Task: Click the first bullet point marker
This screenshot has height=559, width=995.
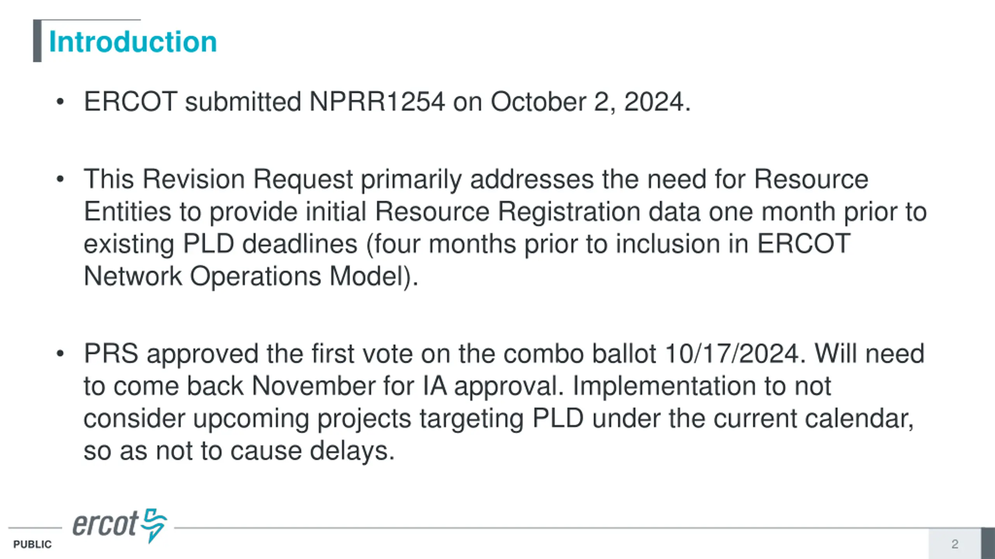Action: click(60, 102)
